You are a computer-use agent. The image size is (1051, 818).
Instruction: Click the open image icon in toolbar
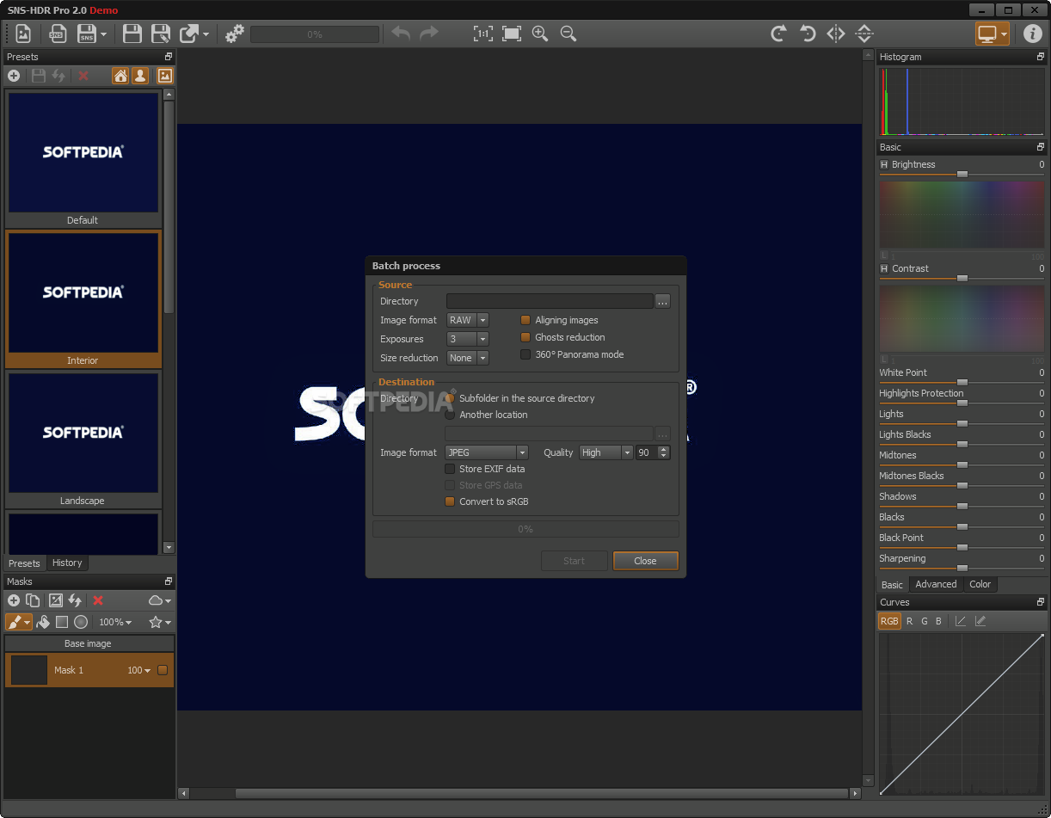[x=23, y=34]
